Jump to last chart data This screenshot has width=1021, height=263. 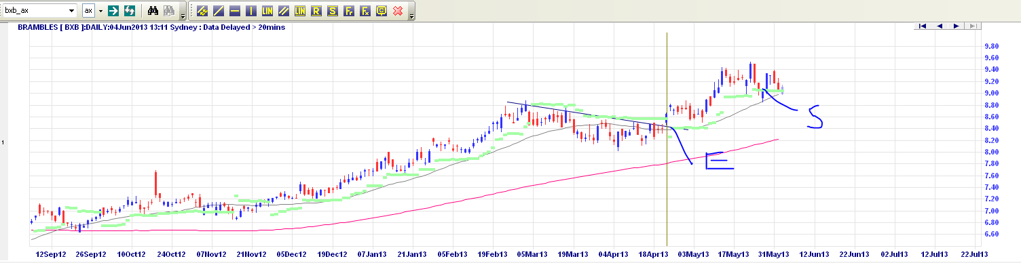[x=972, y=26]
